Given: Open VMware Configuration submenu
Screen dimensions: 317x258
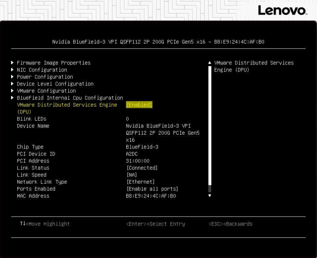Looking at the screenshot, I should [x=47, y=91].
